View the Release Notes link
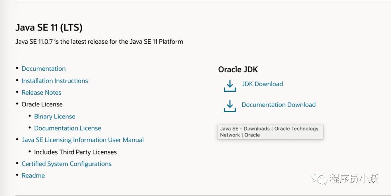Screen dimensions: 391x196 click(x=41, y=92)
